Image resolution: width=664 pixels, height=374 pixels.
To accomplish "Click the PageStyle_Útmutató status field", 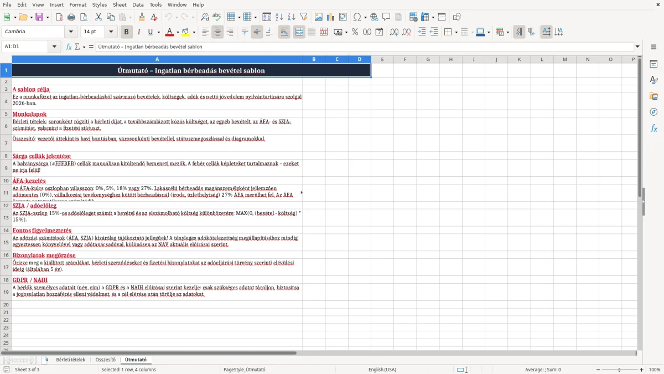I will point(244,370).
